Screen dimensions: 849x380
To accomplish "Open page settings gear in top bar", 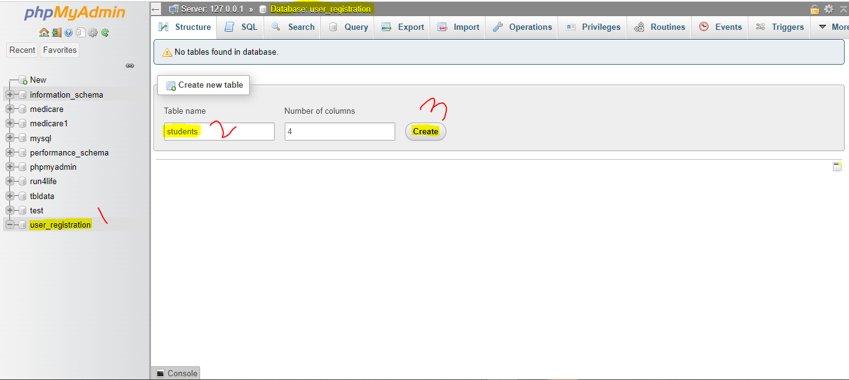I will point(828,9).
